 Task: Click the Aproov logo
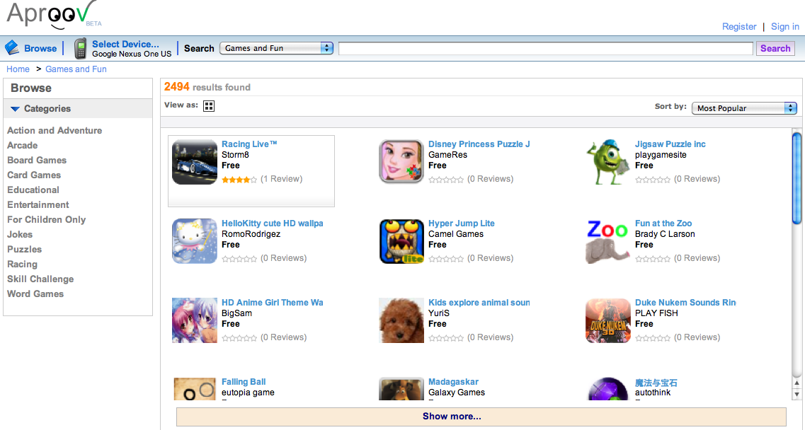point(54,14)
